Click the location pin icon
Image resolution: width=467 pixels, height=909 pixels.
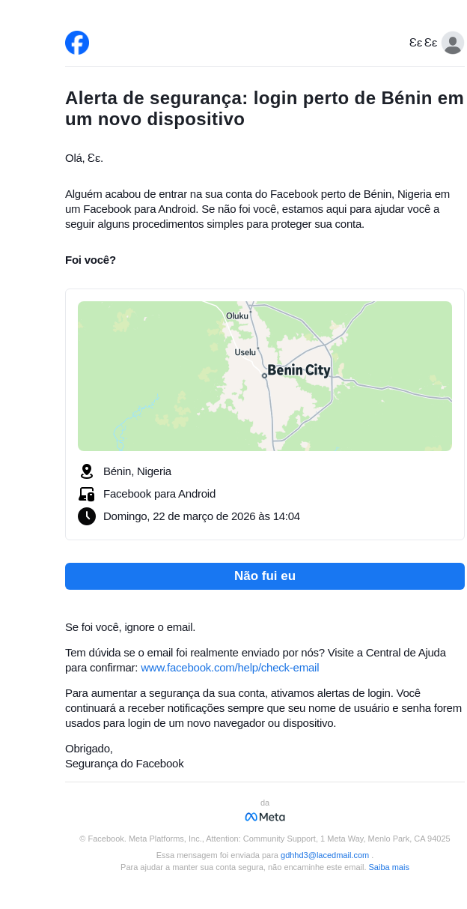87,471
